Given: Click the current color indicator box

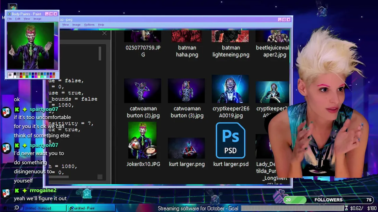Looking at the screenshot, I should (x=10, y=75).
